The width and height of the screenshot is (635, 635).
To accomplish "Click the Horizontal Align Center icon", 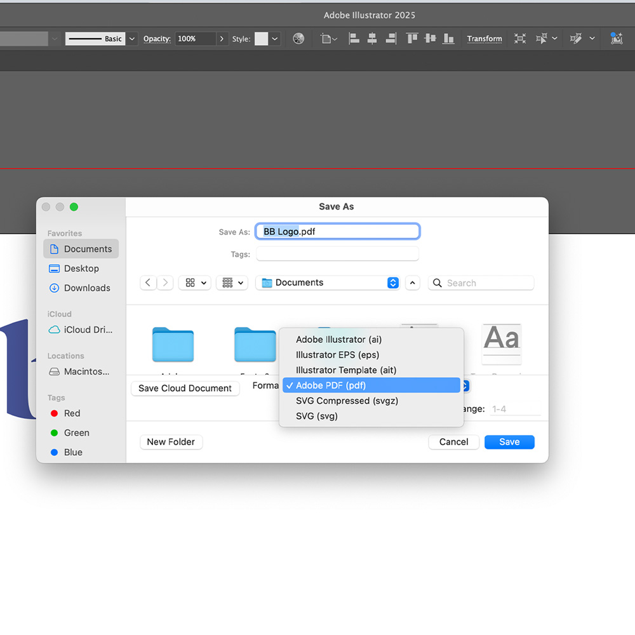I will tap(371, 39).
